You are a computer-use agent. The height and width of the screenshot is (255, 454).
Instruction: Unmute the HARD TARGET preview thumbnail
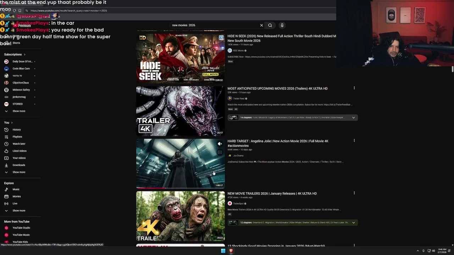220,144
